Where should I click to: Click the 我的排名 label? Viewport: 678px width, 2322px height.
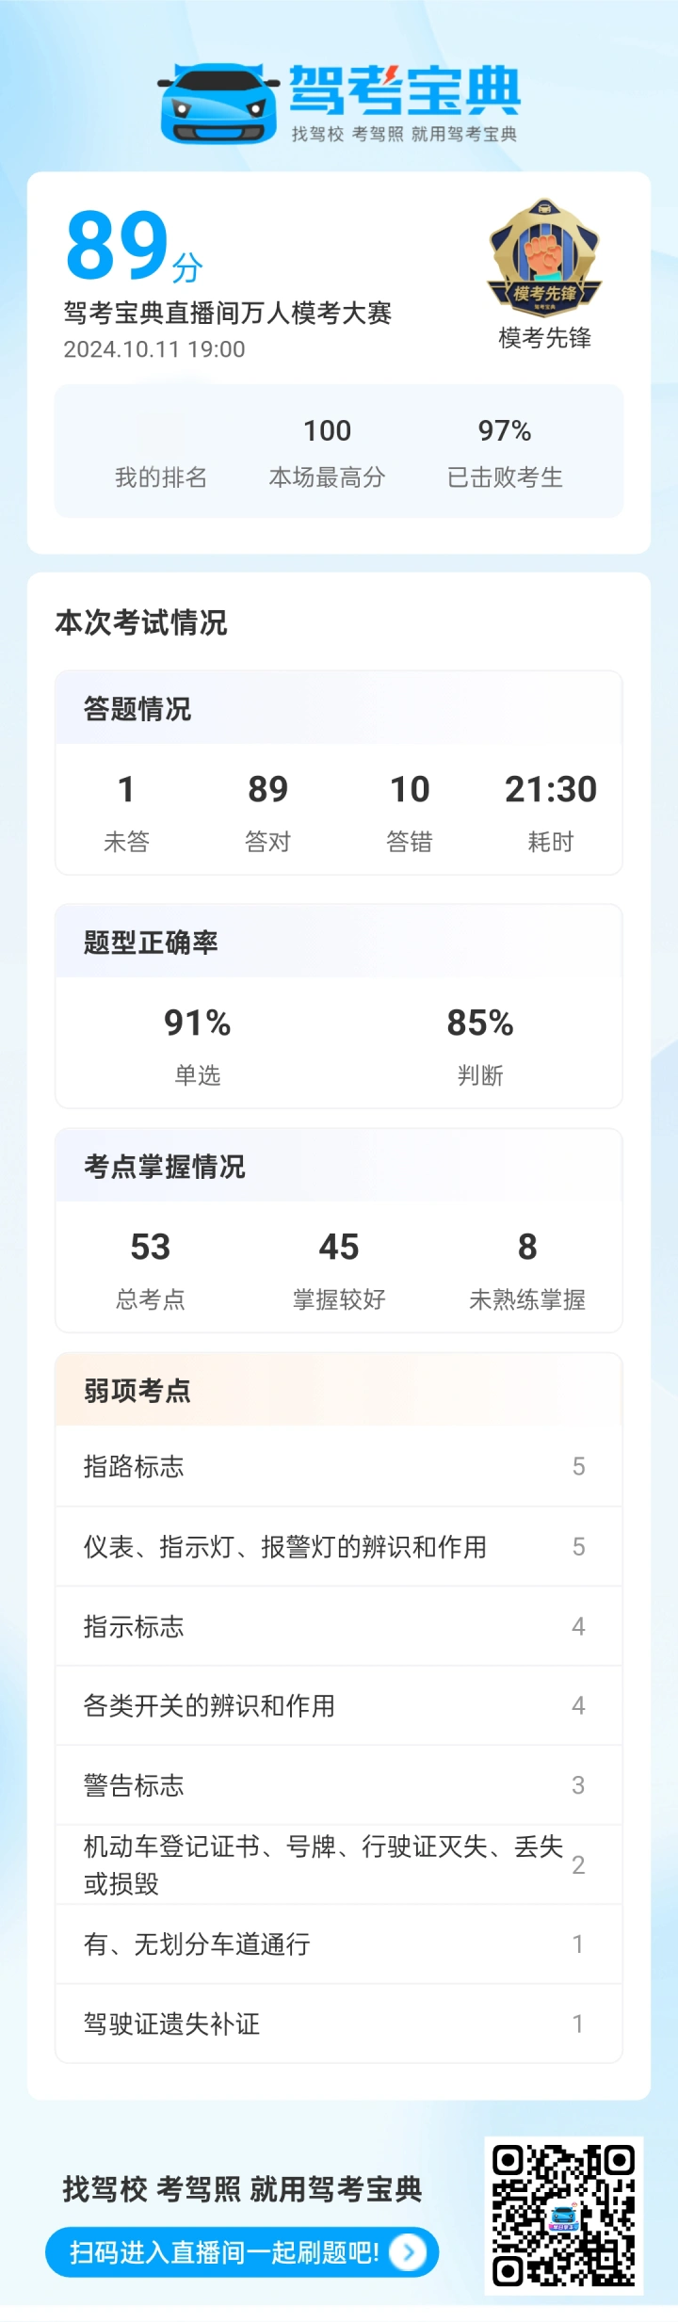click(x=161, y=477)
